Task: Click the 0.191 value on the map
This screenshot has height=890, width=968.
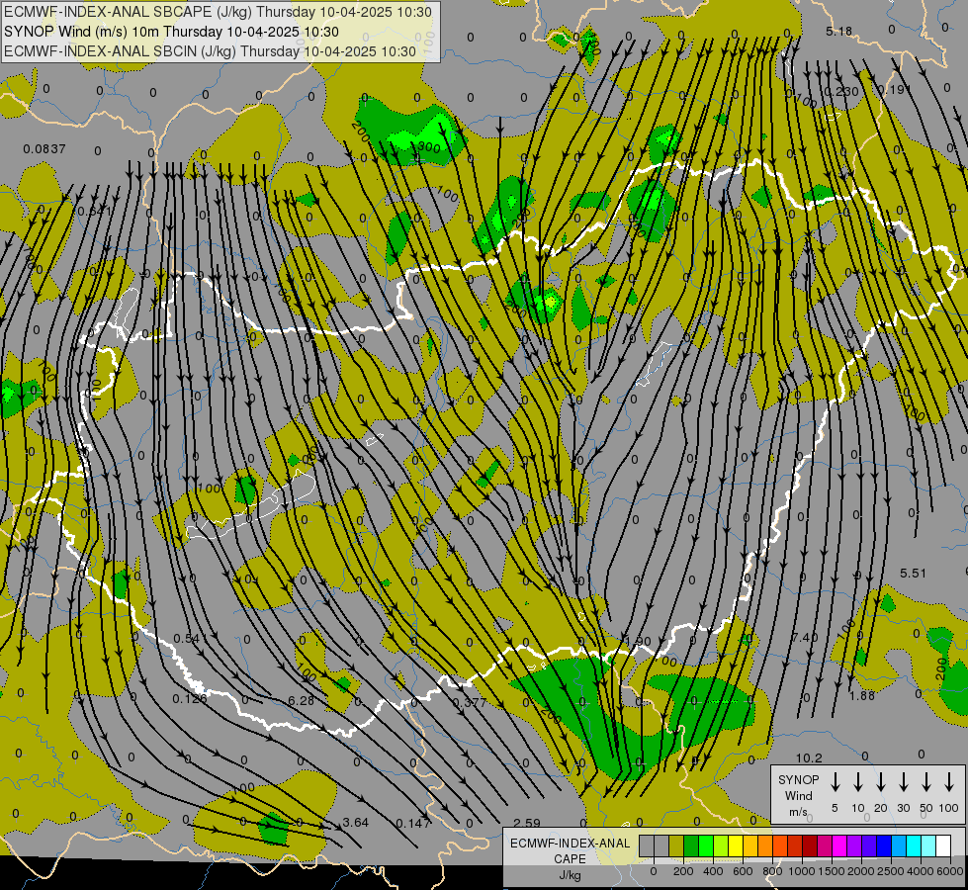Action: 894,90
